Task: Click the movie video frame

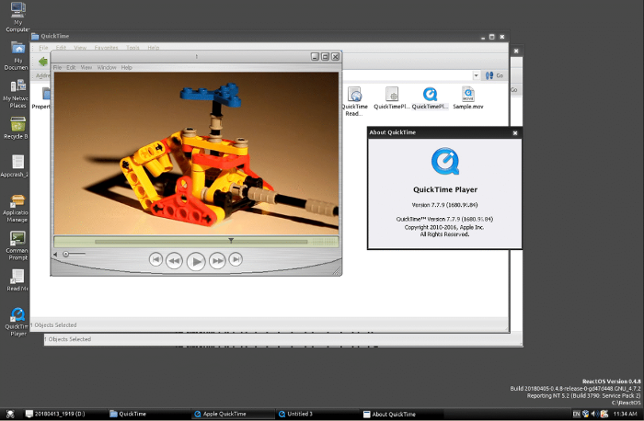Action: (x=196, y=154)
